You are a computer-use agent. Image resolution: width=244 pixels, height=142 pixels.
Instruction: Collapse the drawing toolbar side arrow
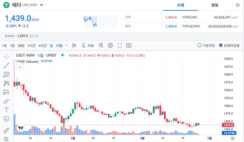[x=13, y=135]
